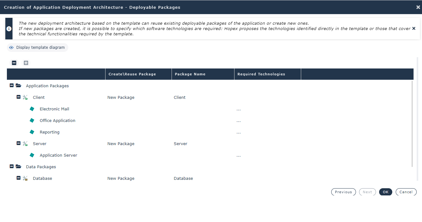
Task: Click the Application Packages folder icon
Action: tap(18, 86)
